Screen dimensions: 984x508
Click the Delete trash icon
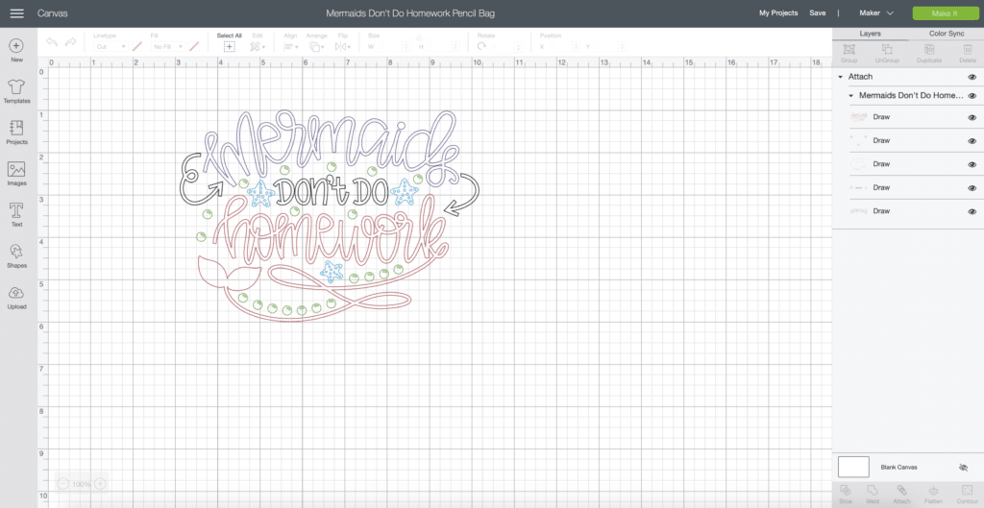(x=967, y=54)
